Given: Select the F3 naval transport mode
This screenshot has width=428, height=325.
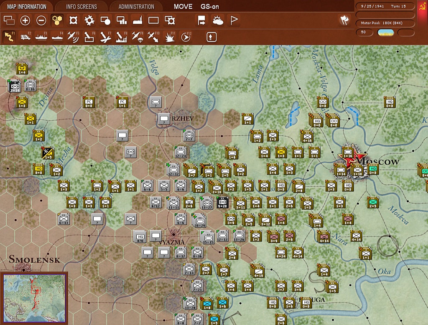Looking at the screenshot, I should [x=41, y=37].
